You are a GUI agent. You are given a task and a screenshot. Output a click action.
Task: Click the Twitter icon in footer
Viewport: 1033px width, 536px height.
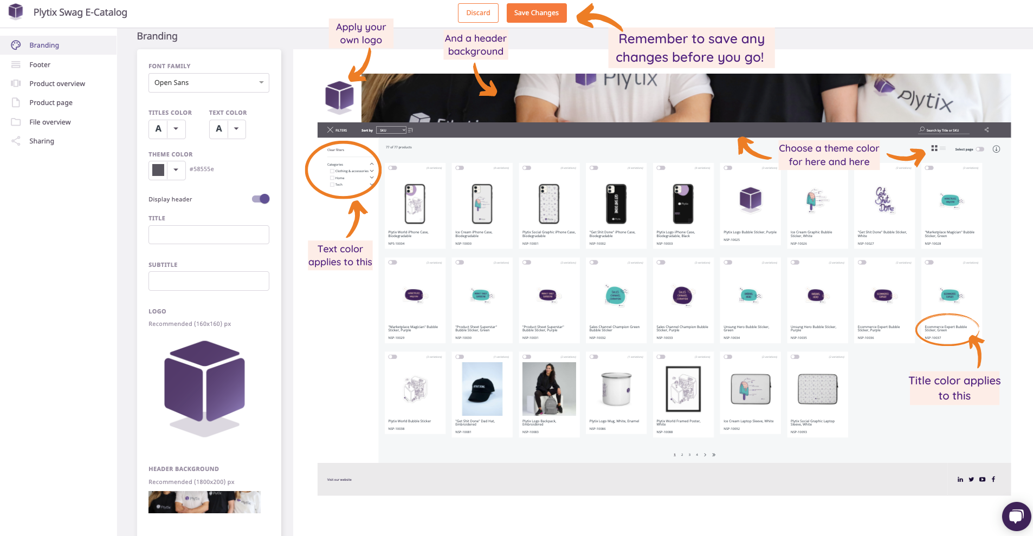coord(971,479)
